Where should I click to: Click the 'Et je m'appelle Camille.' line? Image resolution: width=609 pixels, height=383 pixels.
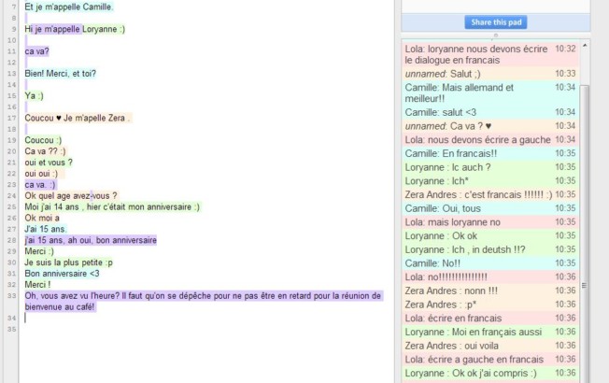tap(69, 7)
